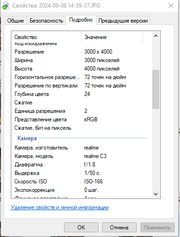Click the value 4000 пикселей
The height and width of the screenshot is (237, 180).
click(x=102, y=69)
